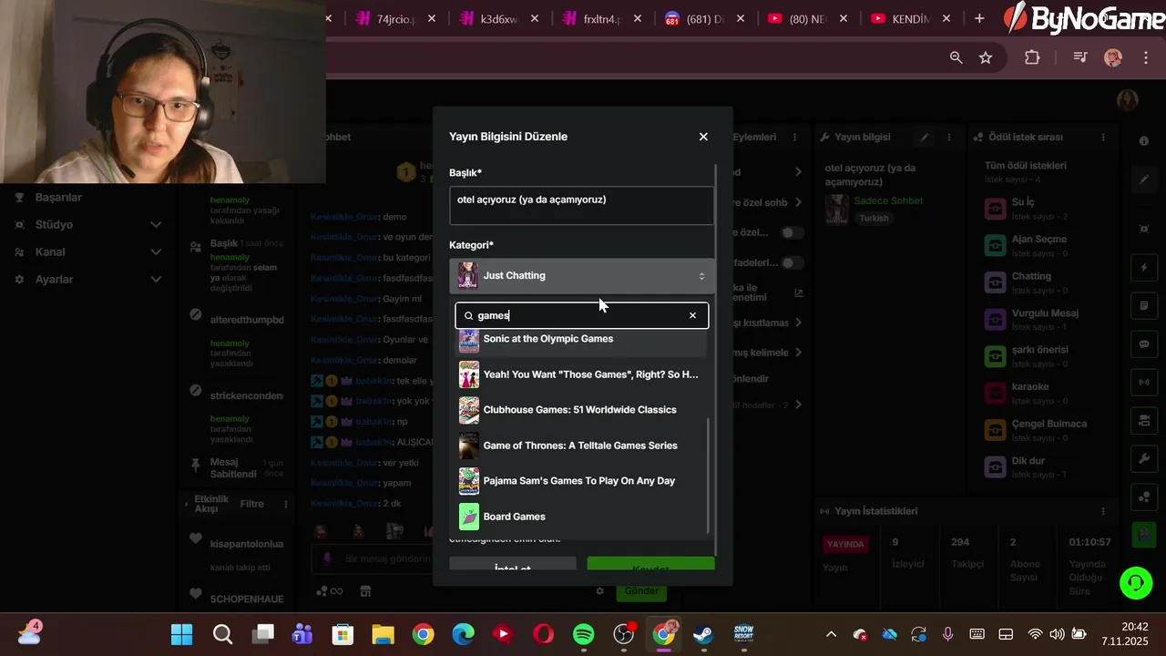Click the Turkish language tag
Viewport: 1166px width, 656px height.
(874, 219)
